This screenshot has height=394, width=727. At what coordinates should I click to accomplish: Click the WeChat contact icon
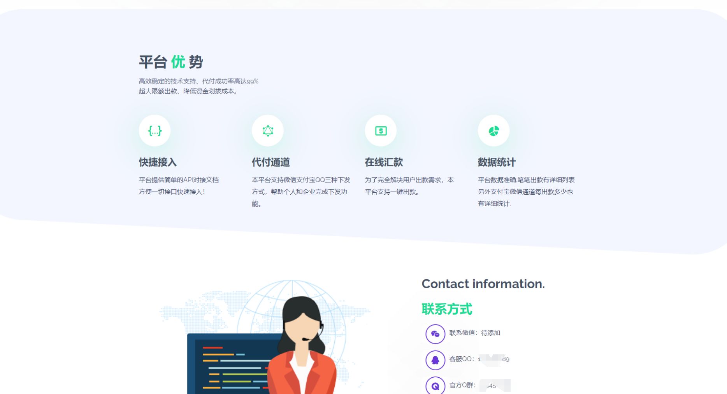pyautogui.click(x=435, y=333)
